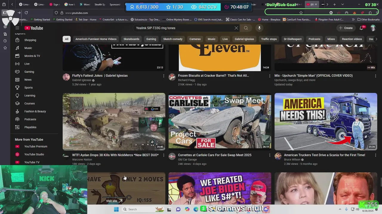Start voice search with microphone
This screenshot has width=382, height=214.
(259, 28)
